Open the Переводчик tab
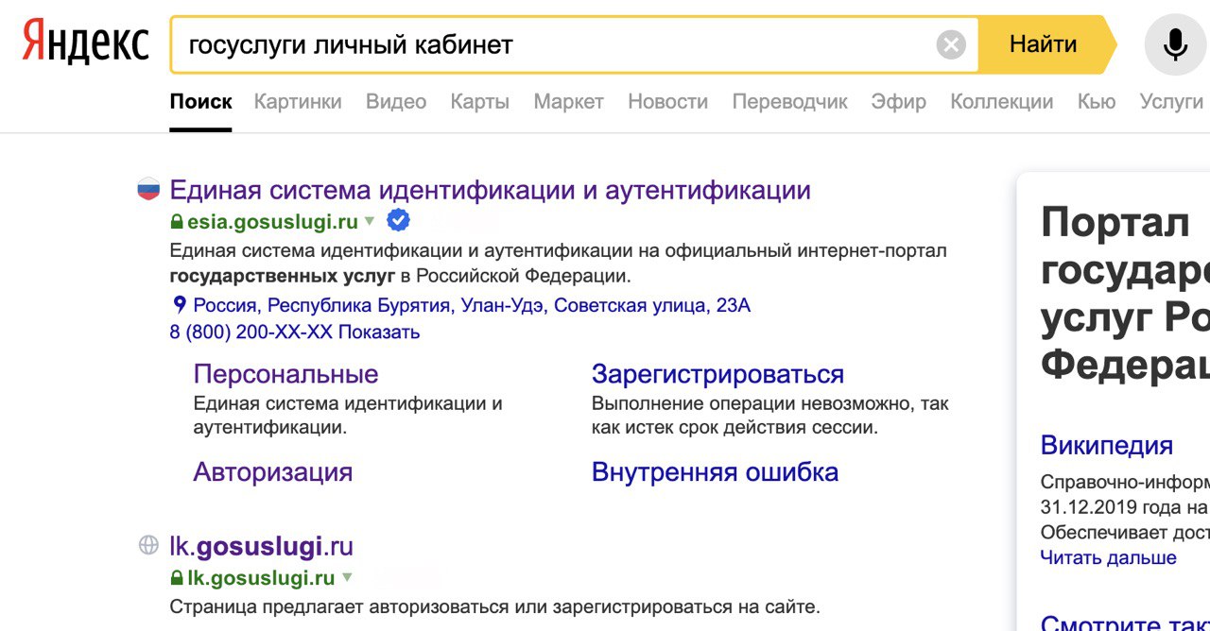 790,102
